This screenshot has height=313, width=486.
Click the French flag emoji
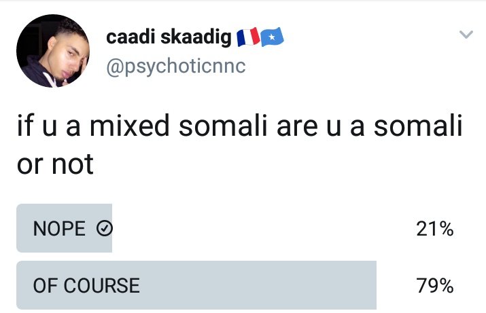pos(248,37)
